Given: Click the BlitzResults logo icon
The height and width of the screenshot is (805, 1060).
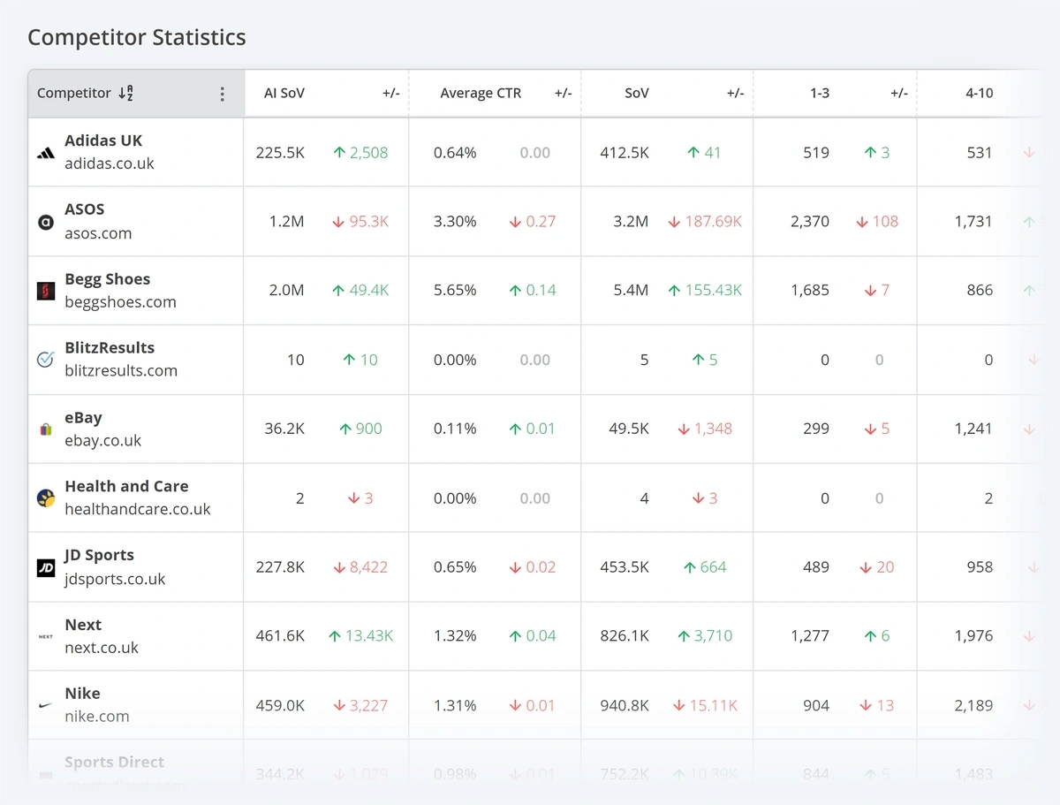Looking at the screenshot, I should 45,360.
